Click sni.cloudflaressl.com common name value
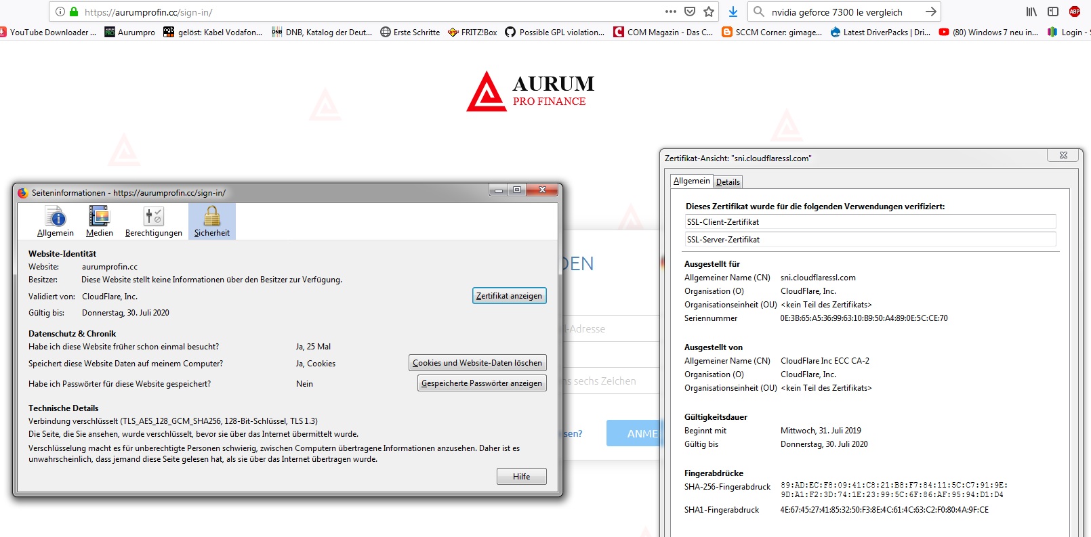 pos(818,278)
